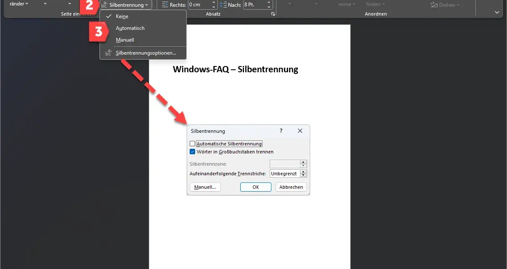
Task: Increase Aufeinanderfolgende Trennstriche with up arrow
Action: pos(303,171)
